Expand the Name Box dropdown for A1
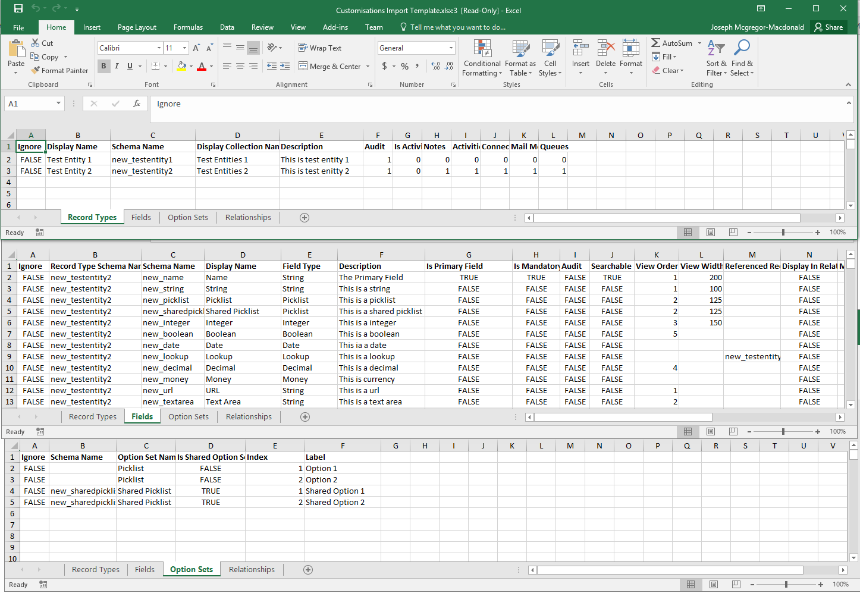Image resolution: width=860 pixels, height=593 pixels. point(58,103)
